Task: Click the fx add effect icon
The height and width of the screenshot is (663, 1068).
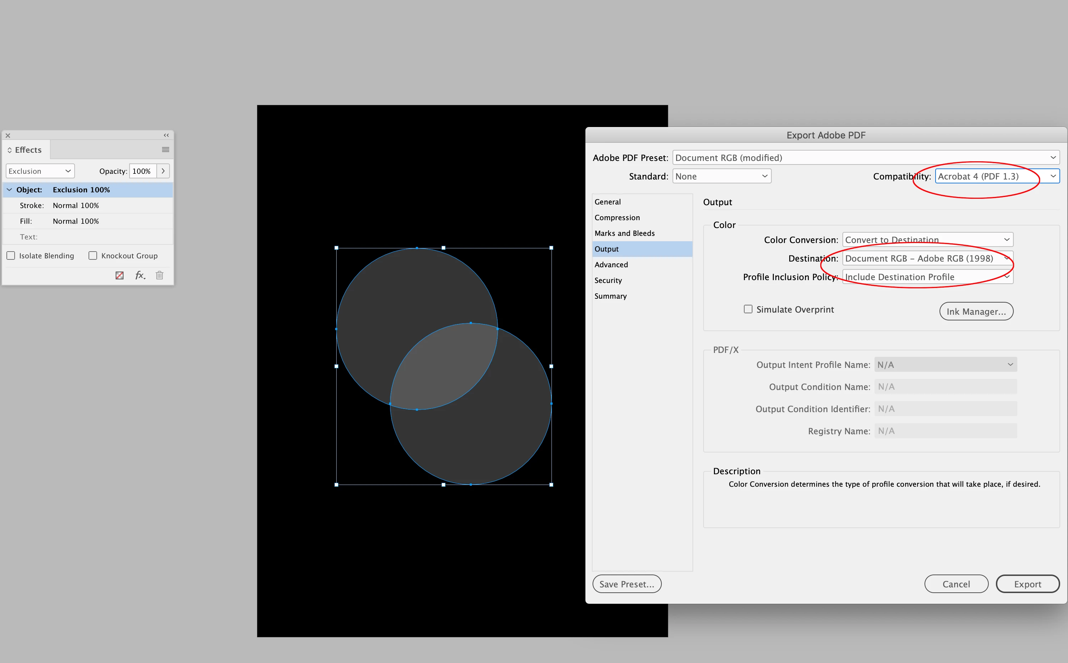Action: pyautogui.click(x=140, y=275)
